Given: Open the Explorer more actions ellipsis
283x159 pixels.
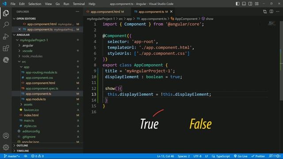Looking at the screenshot, I should tap(77, 11).
